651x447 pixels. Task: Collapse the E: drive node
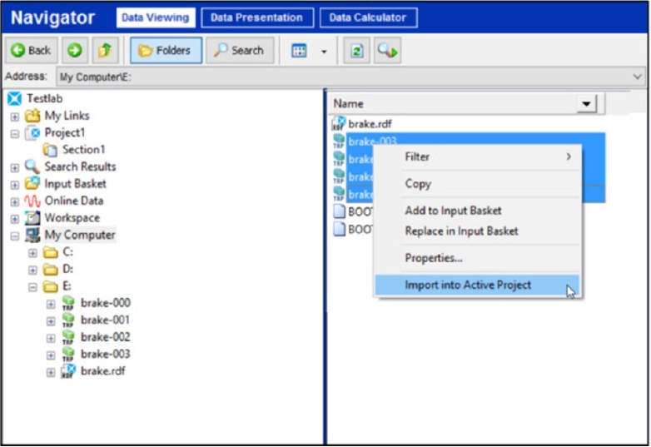tap(33, 286)
